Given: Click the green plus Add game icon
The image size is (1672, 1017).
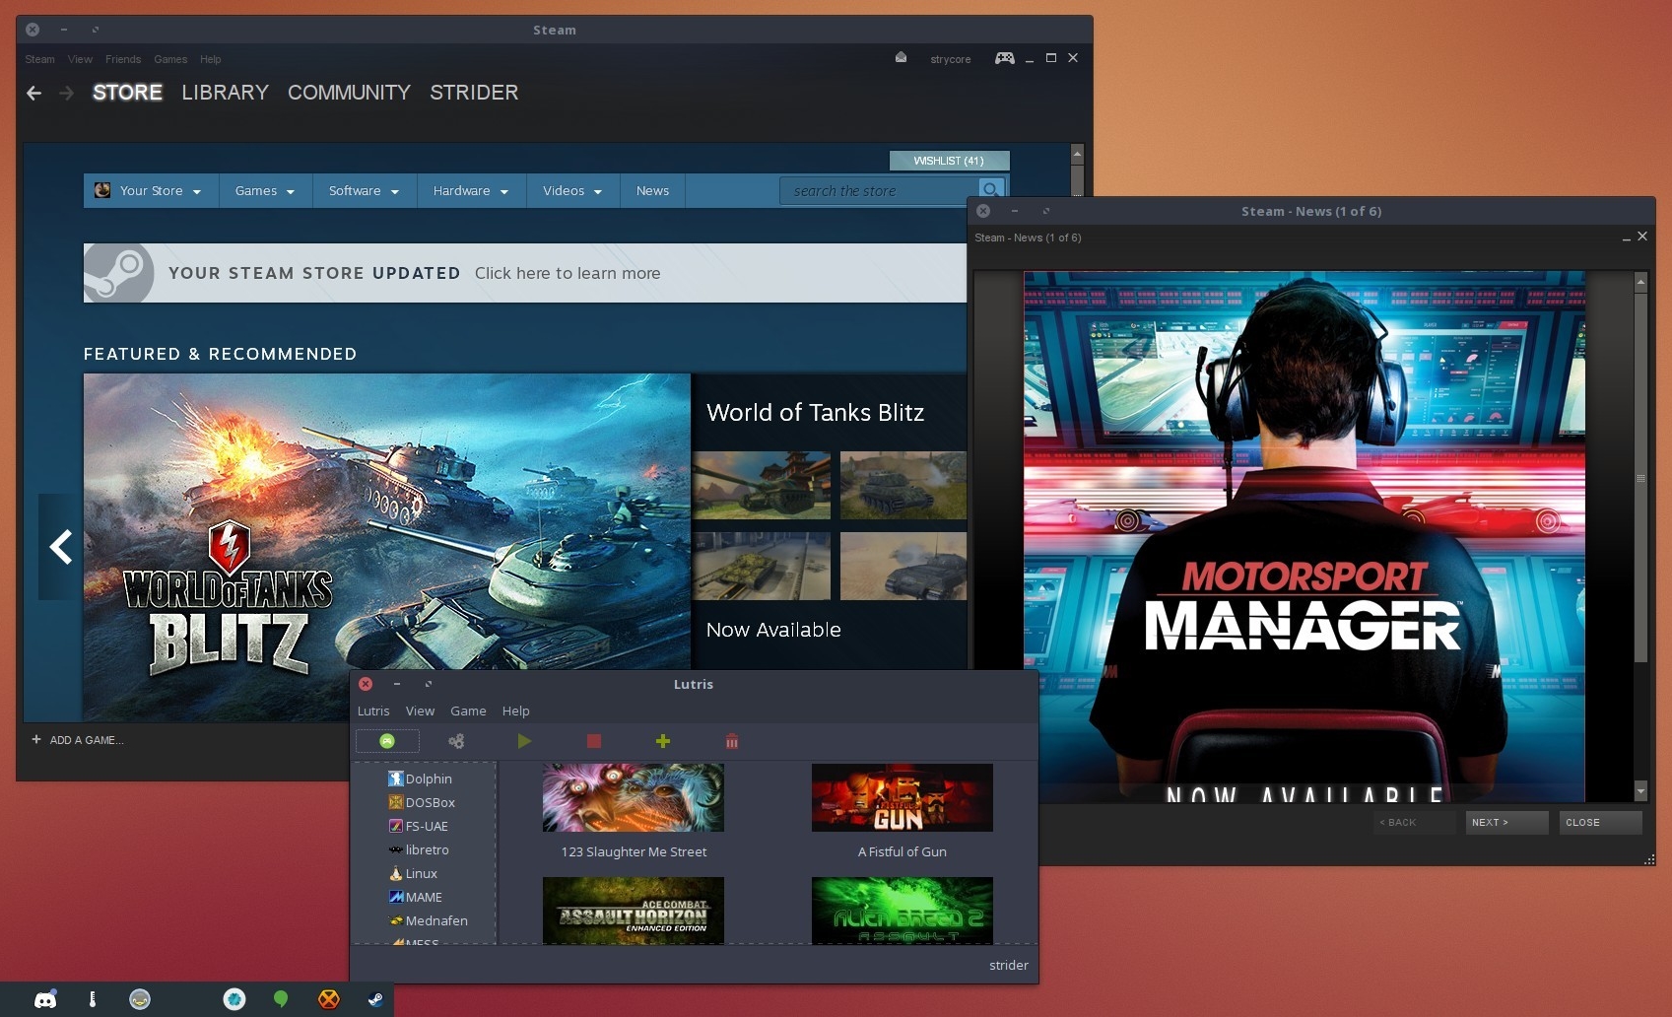Looking at the screenshot, I should (663, 741).
